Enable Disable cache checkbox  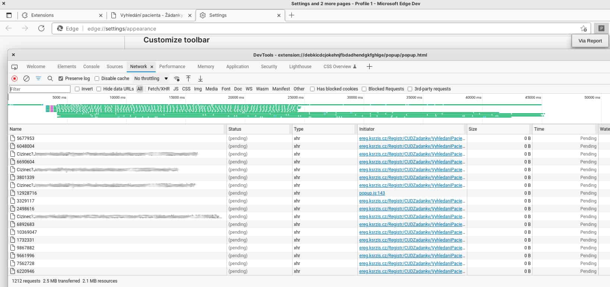coord(97,79)
